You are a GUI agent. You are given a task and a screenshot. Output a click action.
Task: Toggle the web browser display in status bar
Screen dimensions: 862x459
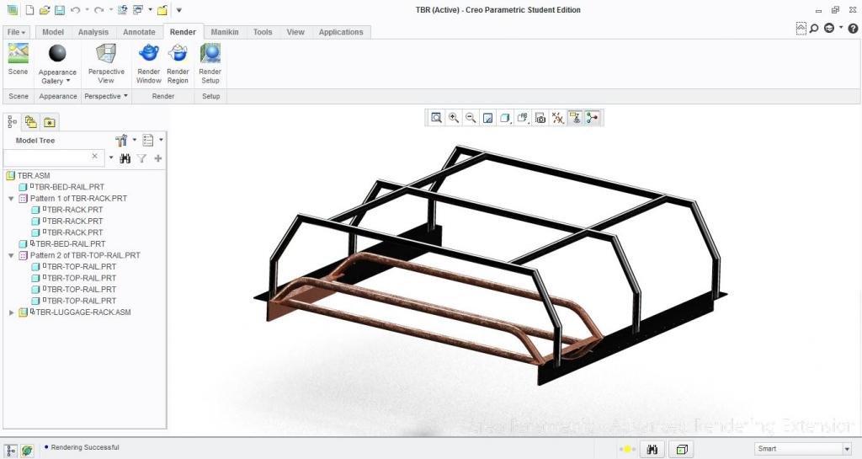click(x=27, y=451)
